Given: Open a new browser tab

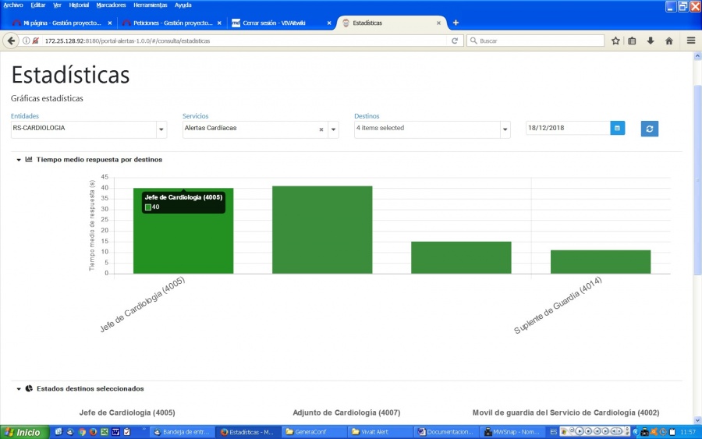Looking at the screenshot, I should click(456, 23).
